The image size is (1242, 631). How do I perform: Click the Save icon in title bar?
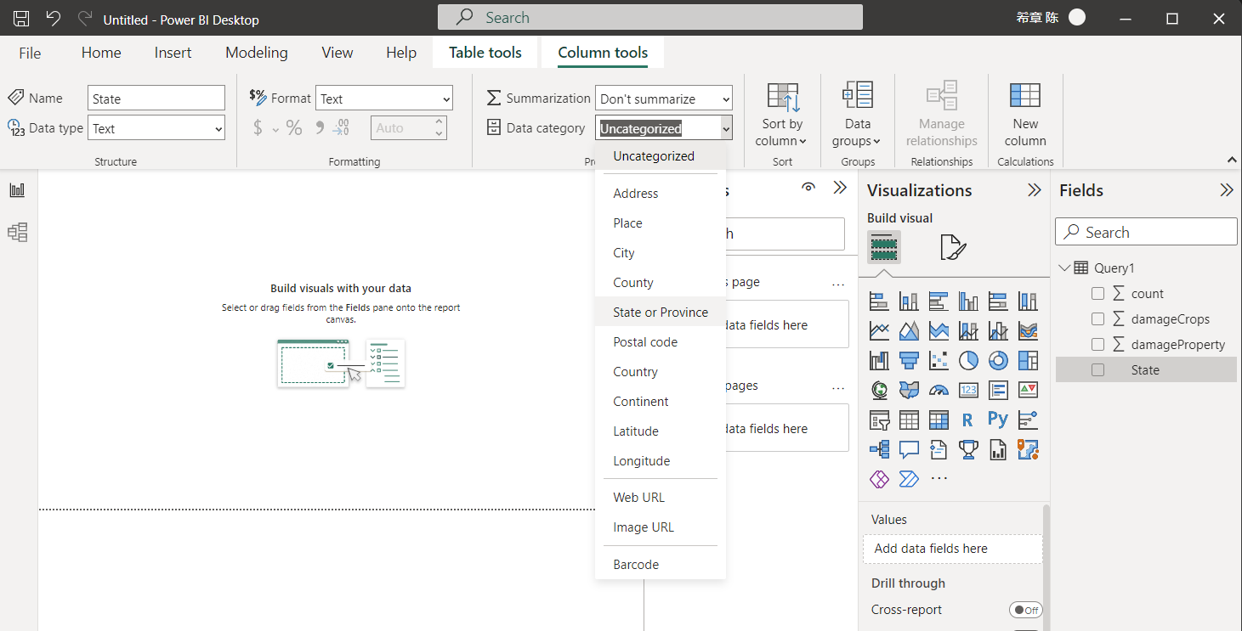(x=21, y=19)
